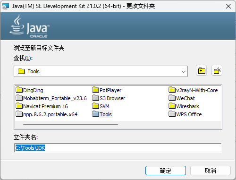
Task: Select the highlighted Tools folder in list
Action: coord(102,114)
